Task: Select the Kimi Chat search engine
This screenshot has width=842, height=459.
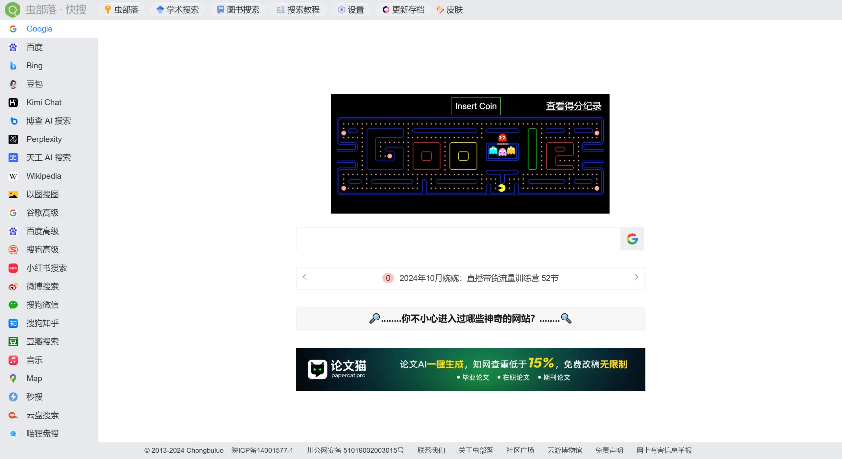Action: [x=44, y=102]
